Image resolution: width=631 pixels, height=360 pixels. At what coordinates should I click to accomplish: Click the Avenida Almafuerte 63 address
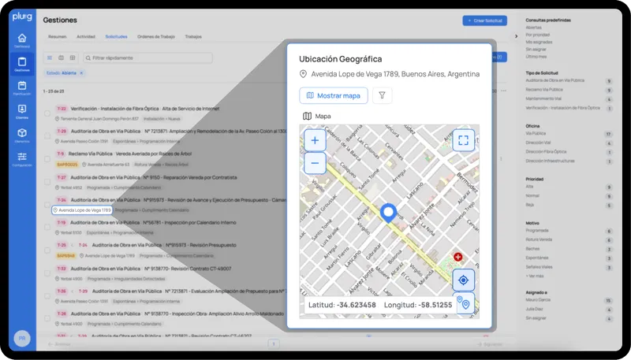[x=106, y=165]
